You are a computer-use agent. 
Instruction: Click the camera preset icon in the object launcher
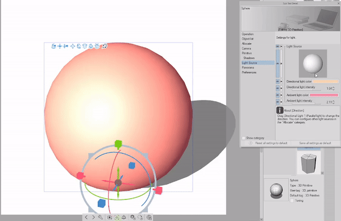[x=110, y=217]
